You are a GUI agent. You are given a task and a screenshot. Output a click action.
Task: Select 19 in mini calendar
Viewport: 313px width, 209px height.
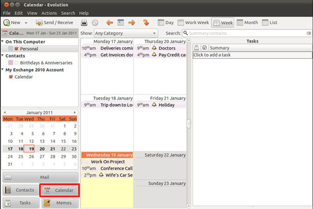point(29,149)
